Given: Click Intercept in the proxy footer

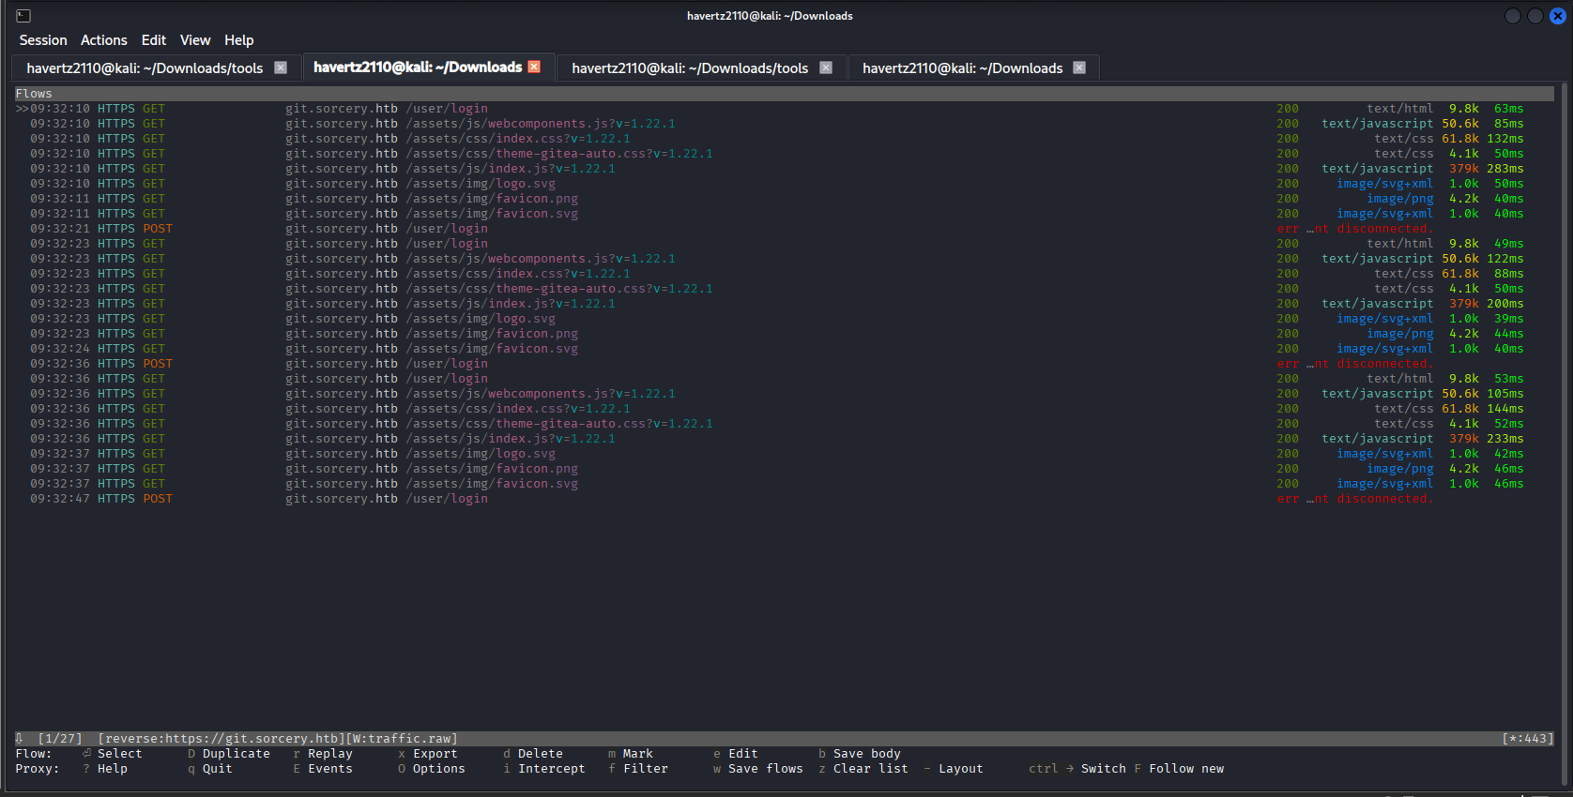Looking at the screenshot, I should click(x=551, y=769).
